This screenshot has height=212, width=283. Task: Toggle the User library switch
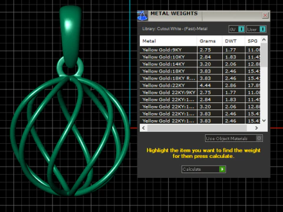[x=262, y=29]
